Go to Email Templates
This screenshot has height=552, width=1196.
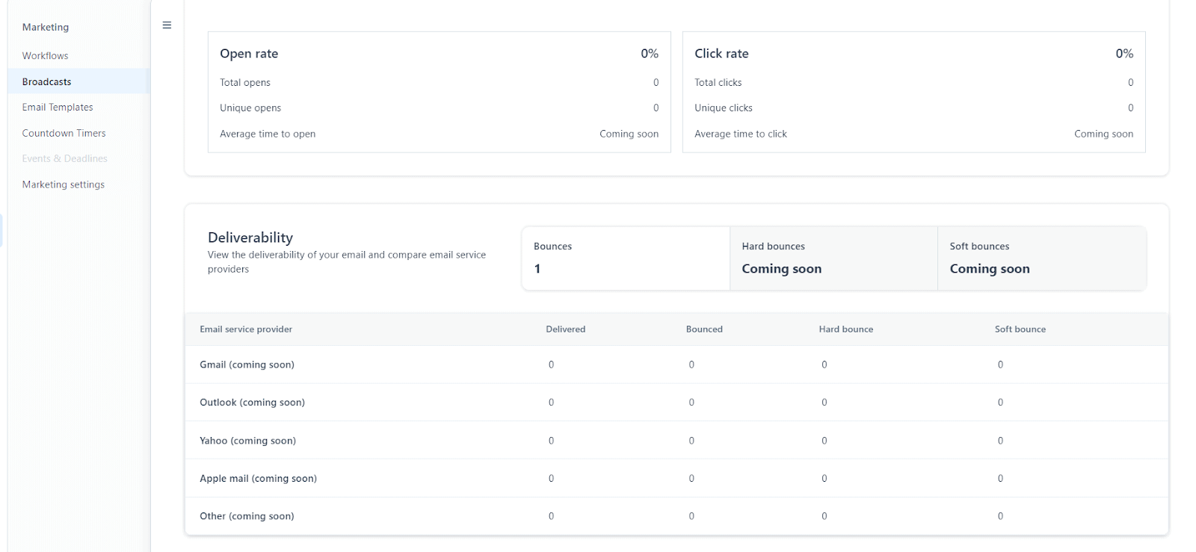[58, 108]
